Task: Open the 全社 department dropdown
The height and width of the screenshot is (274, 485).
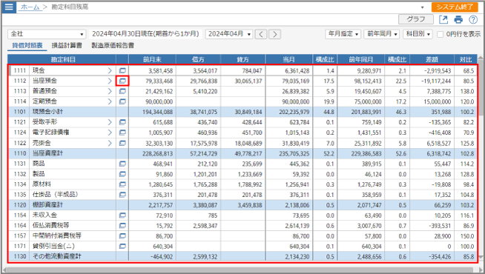Action: click(x=47, y=34)
